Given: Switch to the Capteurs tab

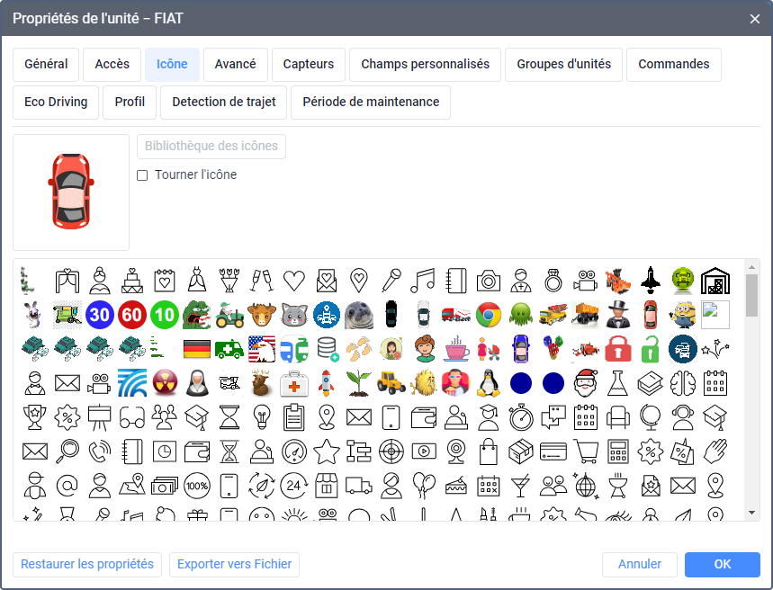Looking at the screenshot, I should [308, 64].
